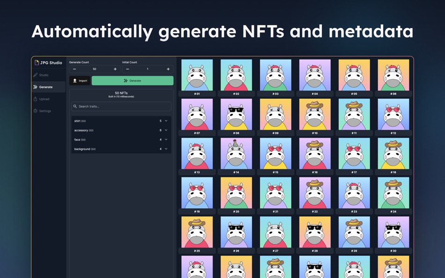Image resolution: width=445 pixels, height=278 pixels.
Task: Expand the face trait chevron
Action: pyautogui.click(x=166, y=139)
